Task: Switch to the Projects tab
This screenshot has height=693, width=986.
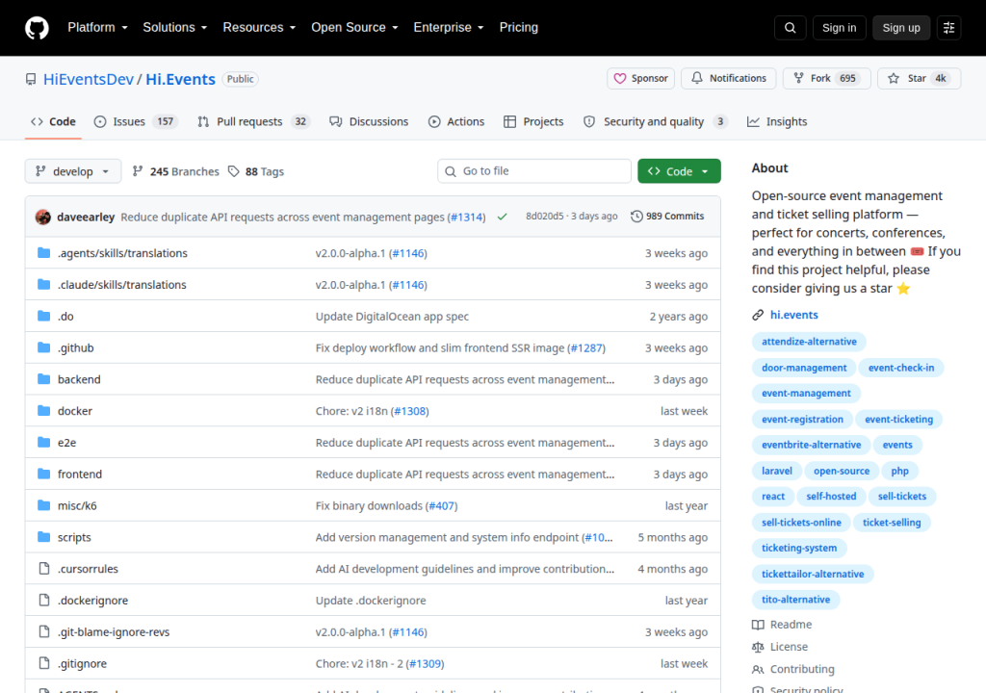Action: (533, 121)
